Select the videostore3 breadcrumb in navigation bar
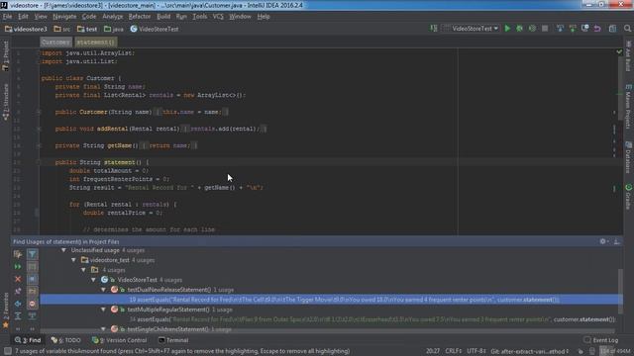This screenshot has height=356, width=634. 27,29
